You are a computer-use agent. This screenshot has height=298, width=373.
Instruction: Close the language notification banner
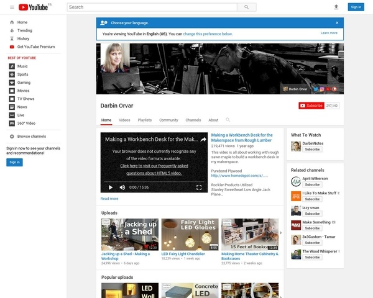point(337,22)
